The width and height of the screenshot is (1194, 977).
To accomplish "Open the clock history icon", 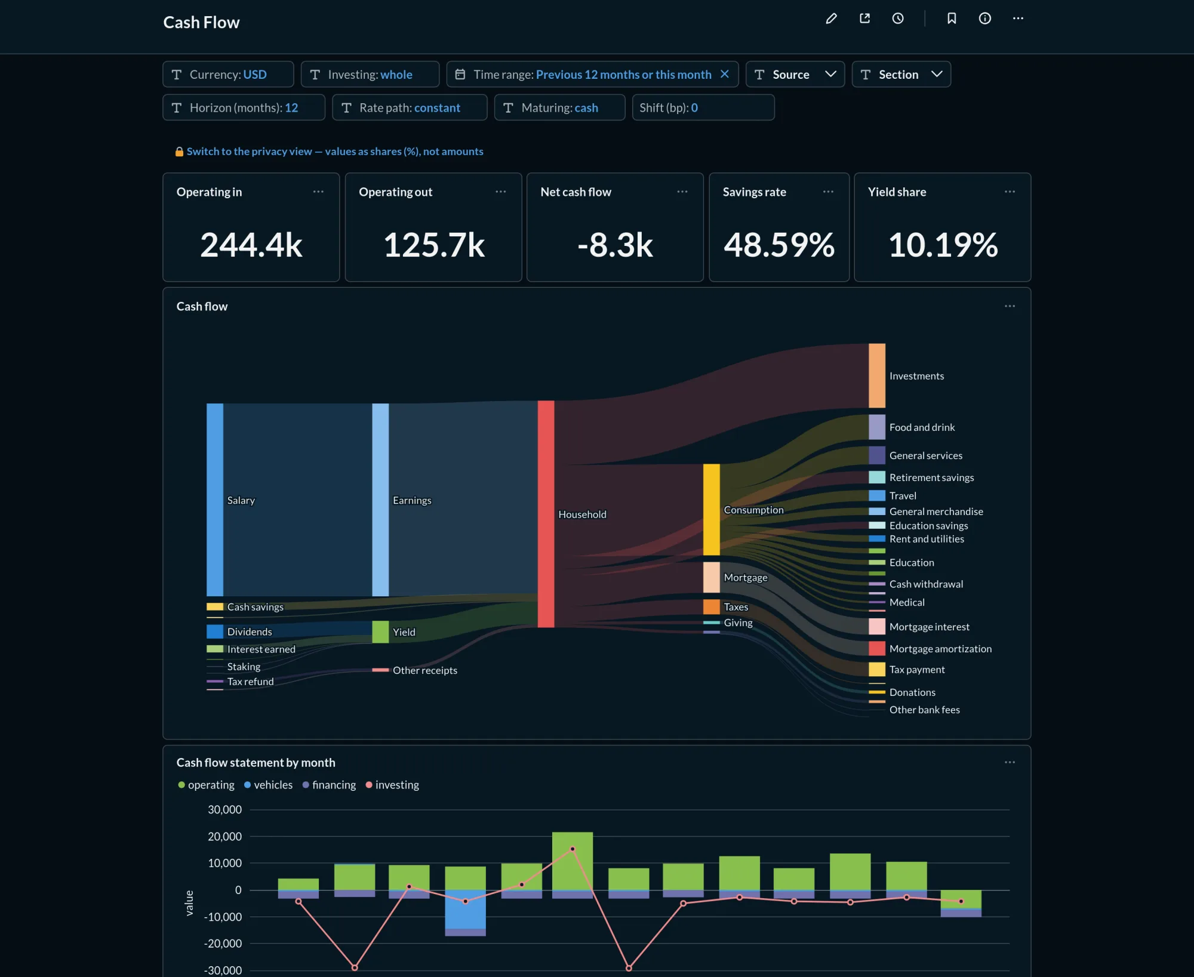I will [x=898, y=19].
